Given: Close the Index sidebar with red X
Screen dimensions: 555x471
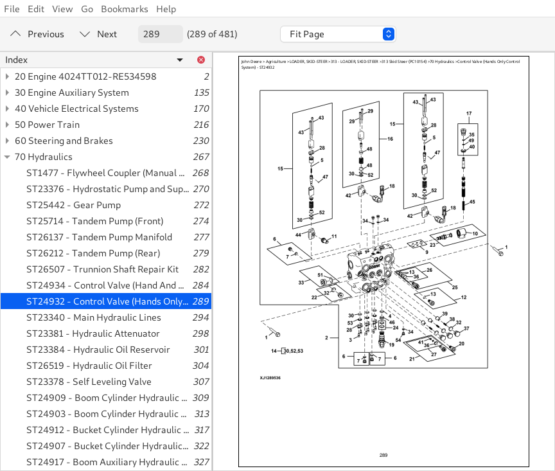Looking at the screenshot, I should coord(201,60).
